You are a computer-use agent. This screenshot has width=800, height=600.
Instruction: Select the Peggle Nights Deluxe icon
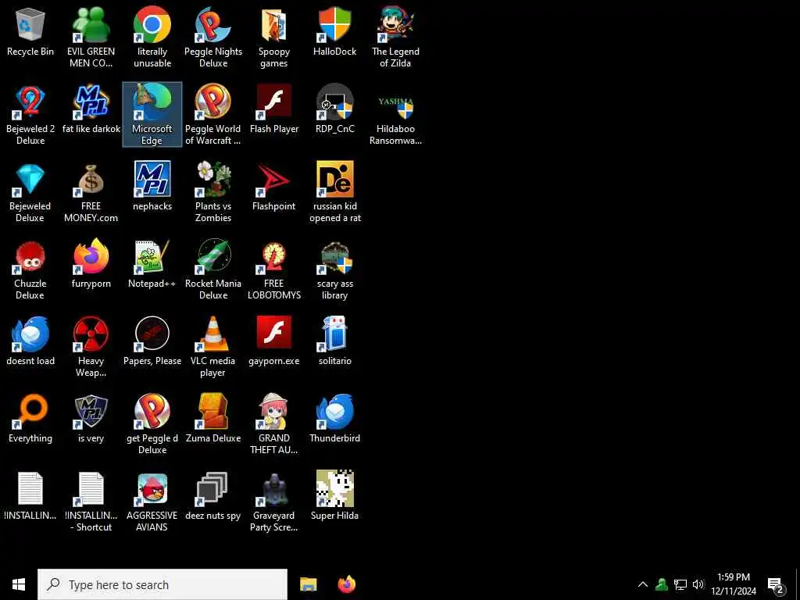click(212, 24)
